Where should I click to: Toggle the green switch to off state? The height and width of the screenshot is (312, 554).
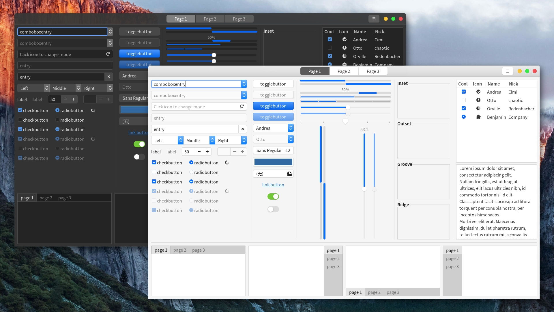point(273,196)
